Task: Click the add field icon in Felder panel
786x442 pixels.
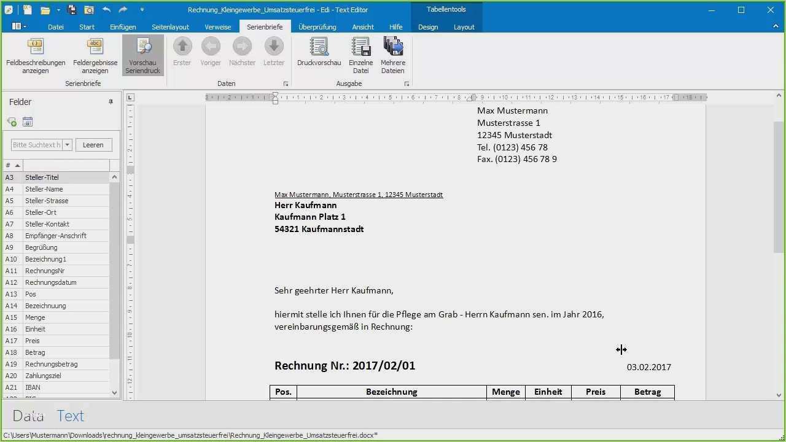Action: (x=12, y=122)
